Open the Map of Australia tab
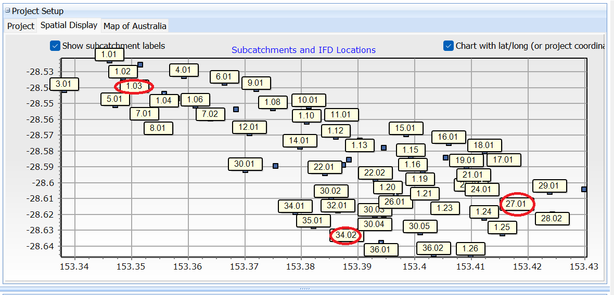This screenshot has height=295, width=614. pyautogui.click(x=135, y=26)
